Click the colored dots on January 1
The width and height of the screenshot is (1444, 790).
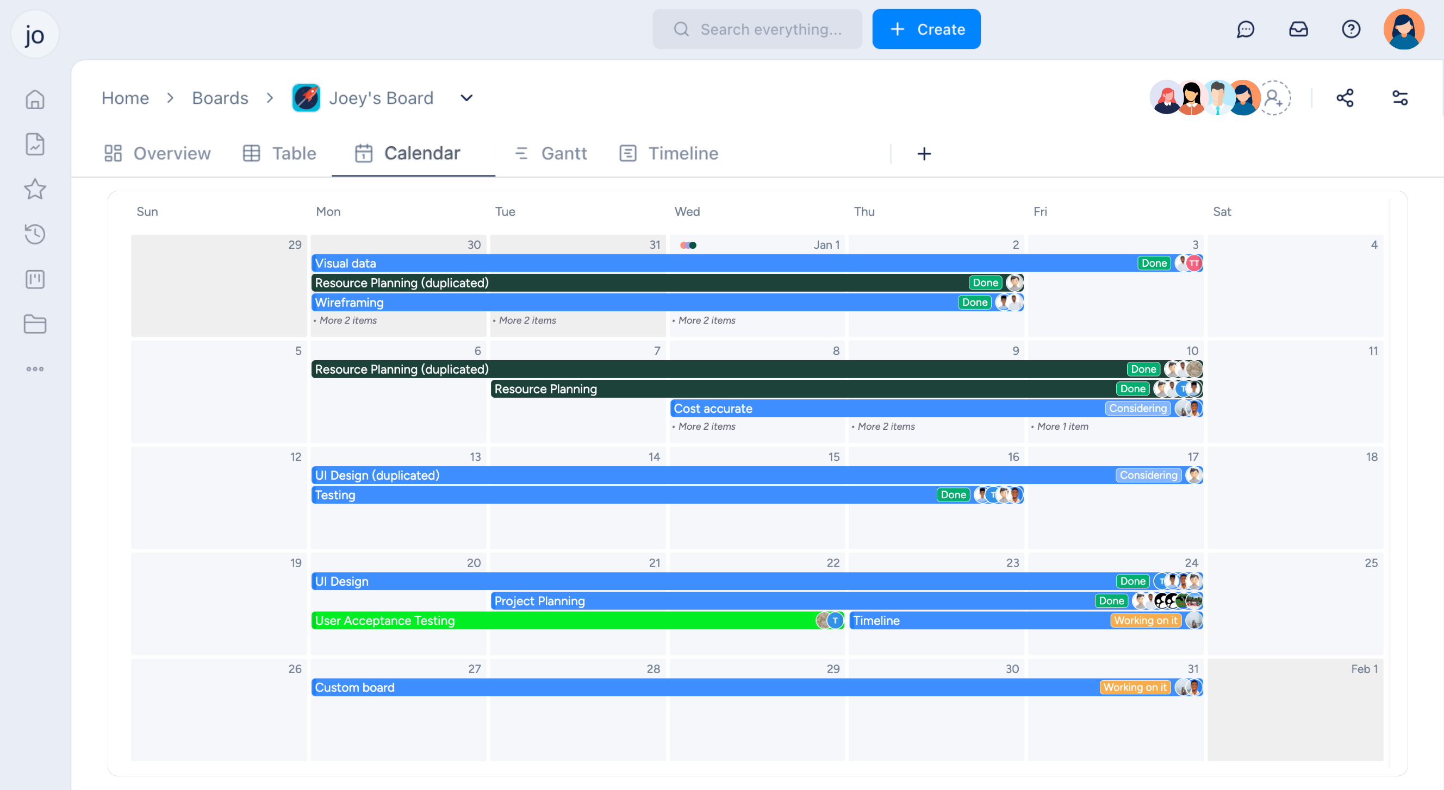coord(688,245)
